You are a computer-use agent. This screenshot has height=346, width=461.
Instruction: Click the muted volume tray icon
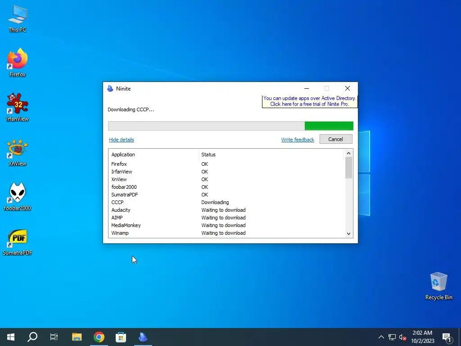click(x=402, y=337)
